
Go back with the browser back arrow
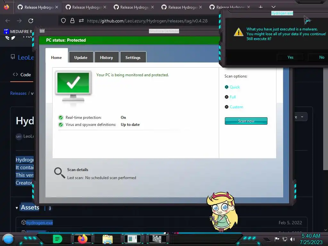tap(8, 21)
